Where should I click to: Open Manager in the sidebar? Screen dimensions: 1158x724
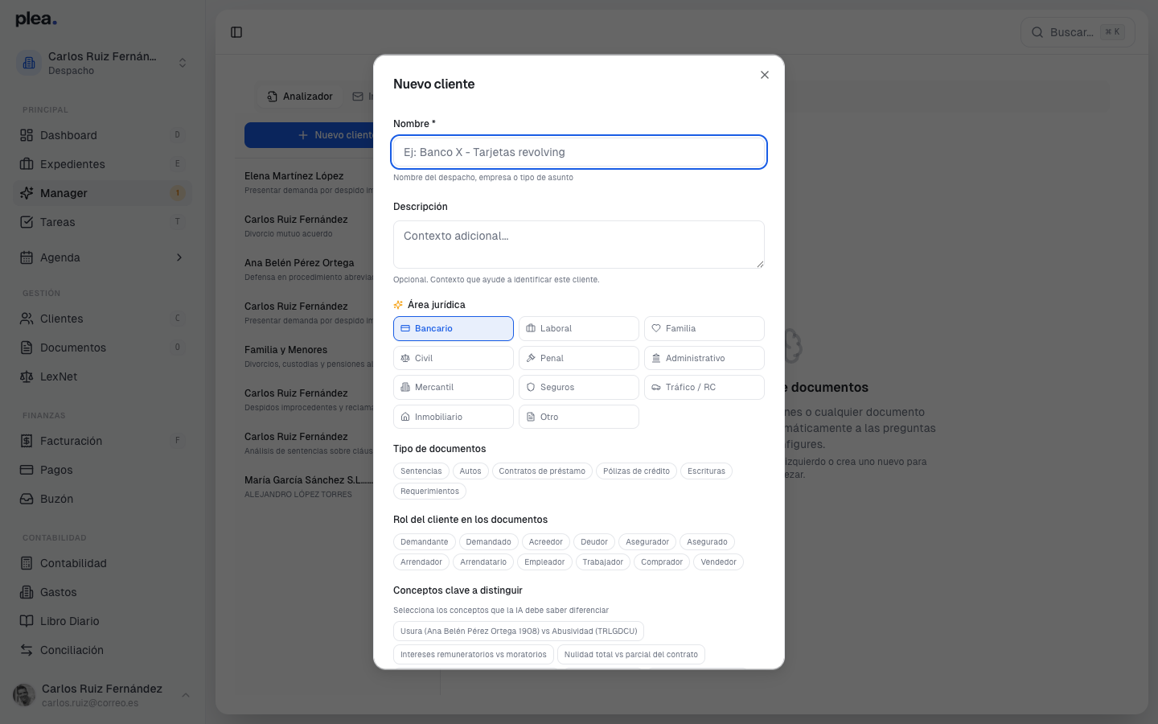[103, 193]
